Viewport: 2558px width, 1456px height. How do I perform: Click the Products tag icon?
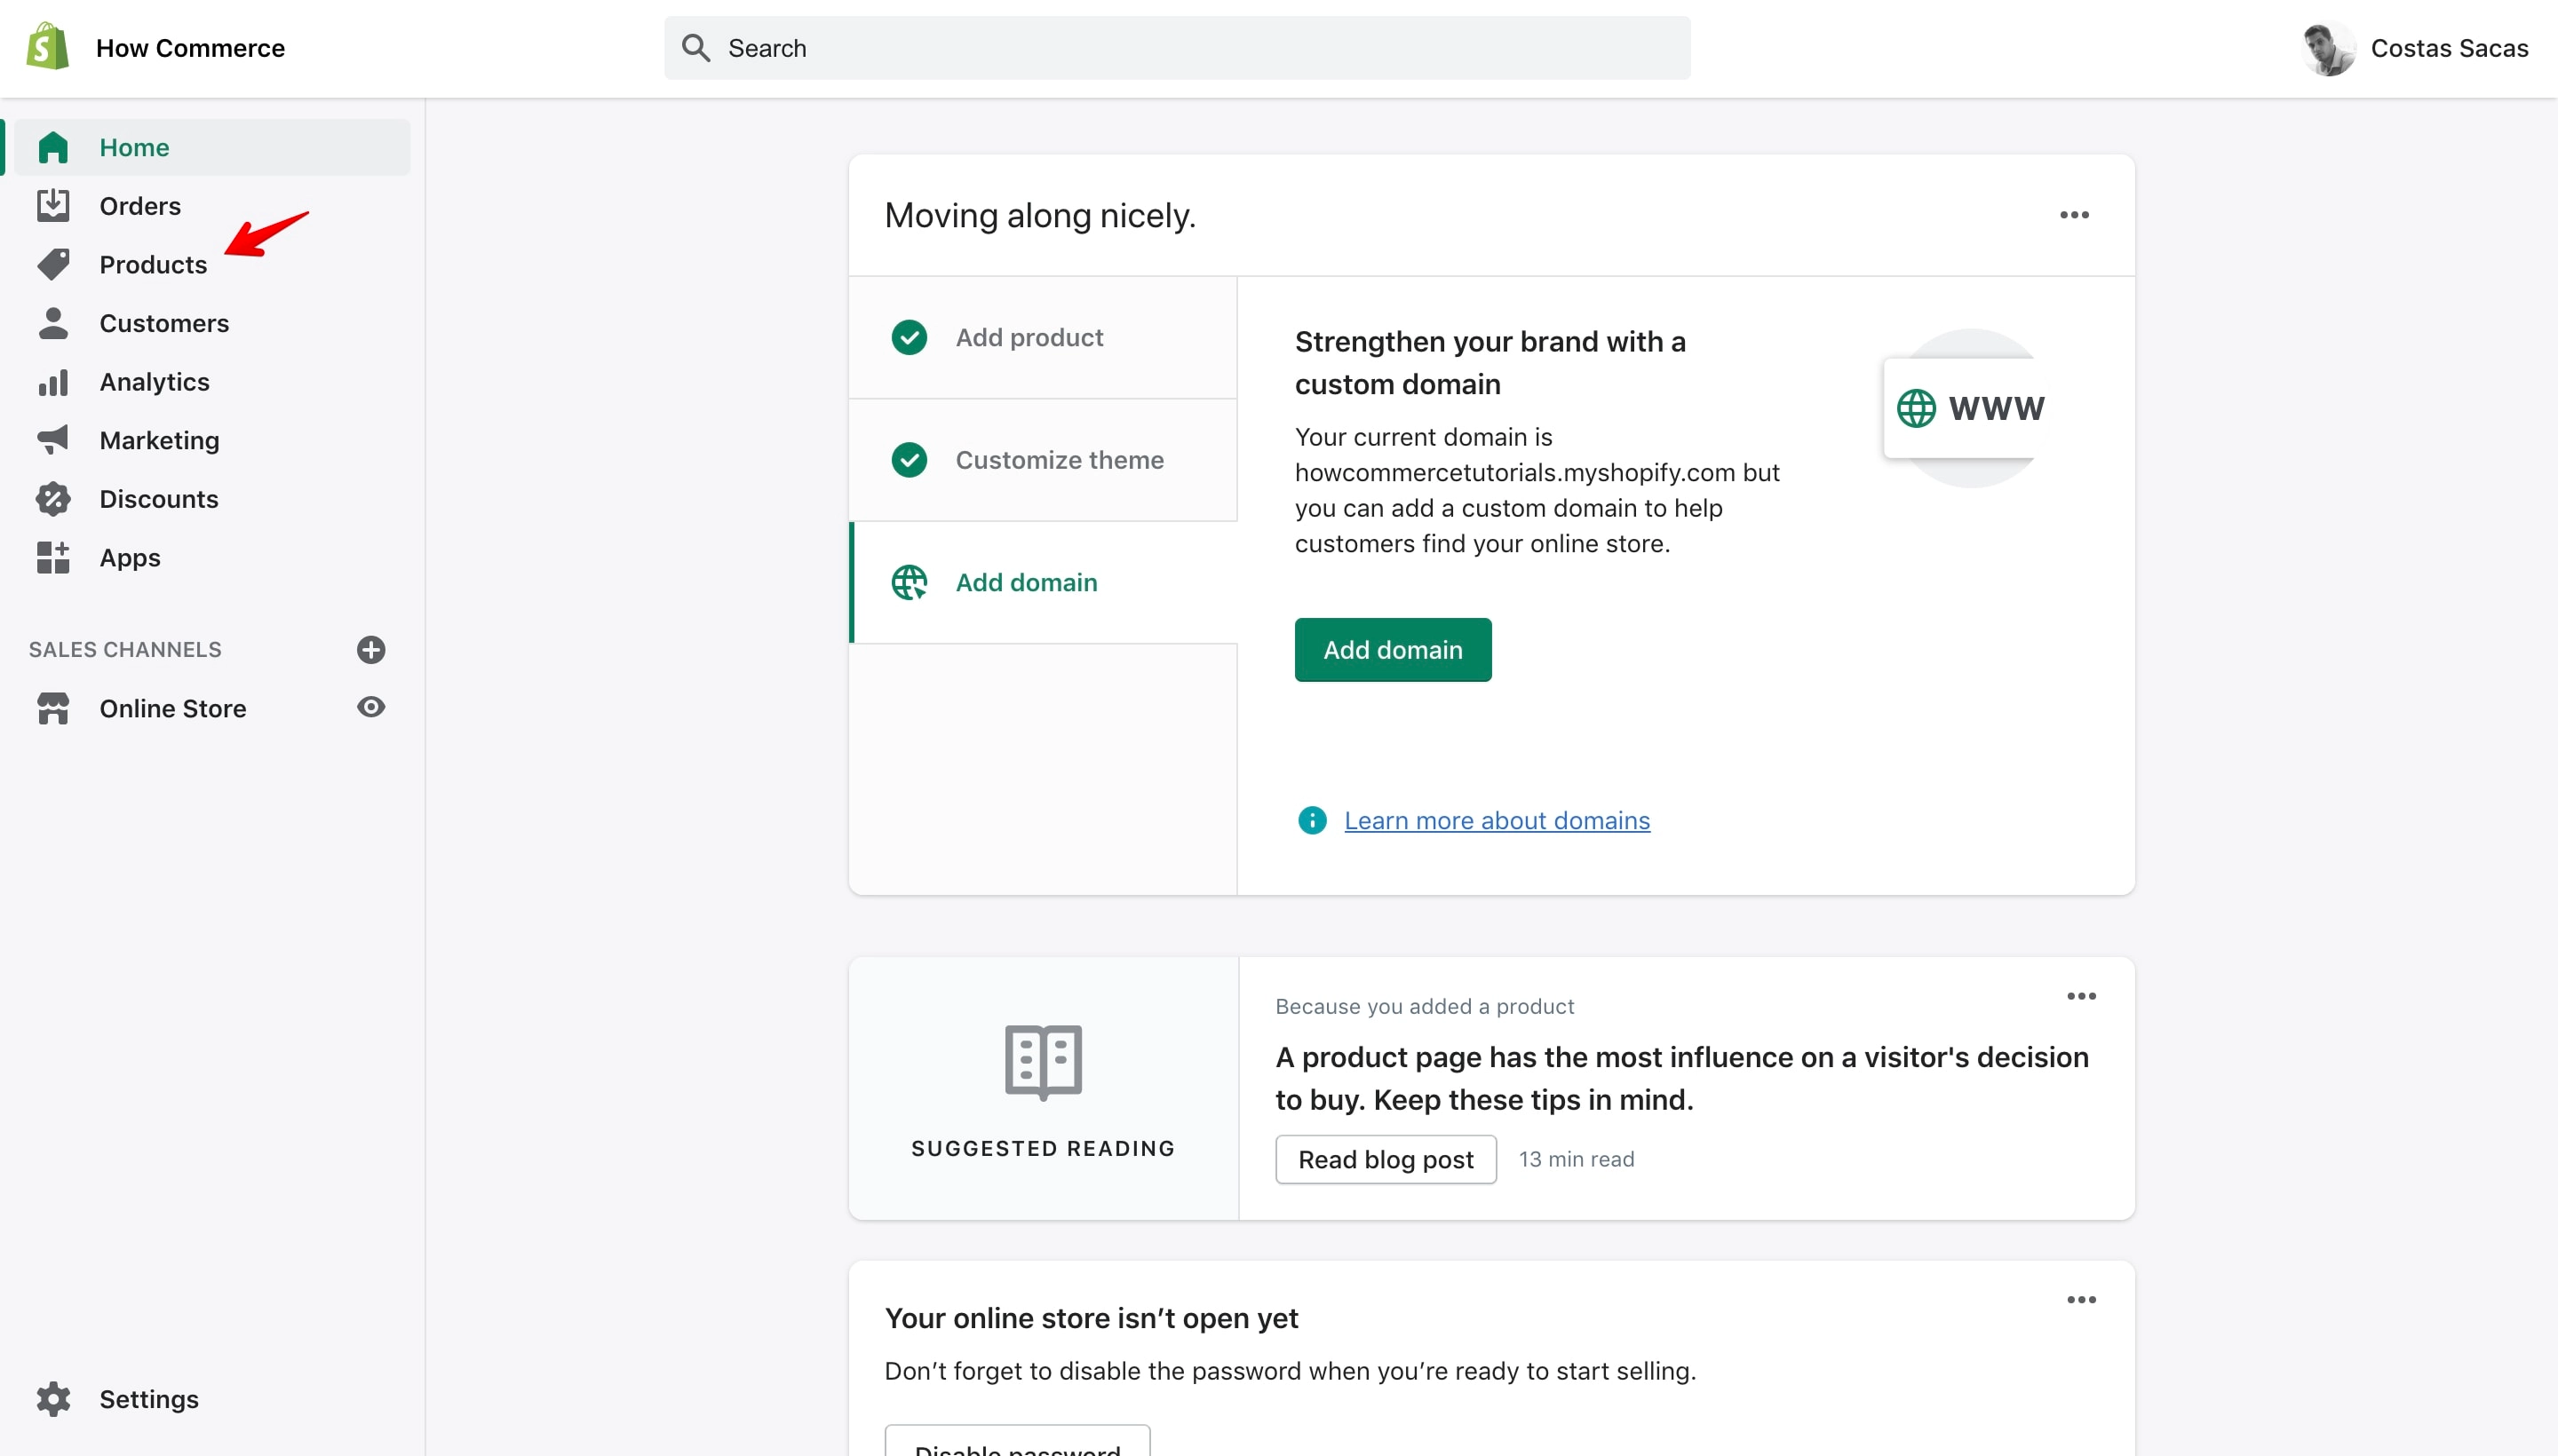coord(53,264)
